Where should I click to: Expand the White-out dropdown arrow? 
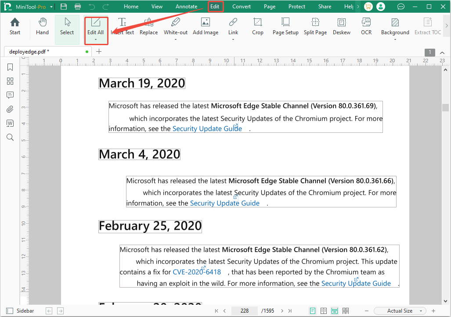coord(176,39)
